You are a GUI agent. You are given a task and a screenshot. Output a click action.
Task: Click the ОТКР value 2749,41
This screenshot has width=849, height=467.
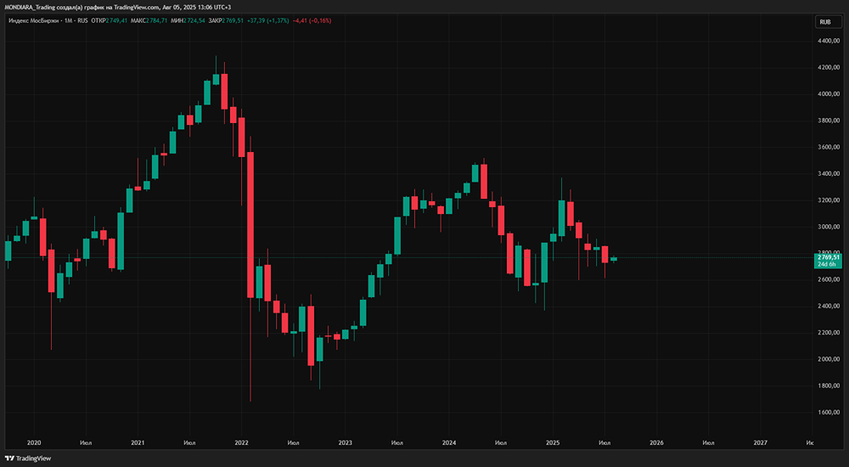pyautogui.click(x=116, y=20)
